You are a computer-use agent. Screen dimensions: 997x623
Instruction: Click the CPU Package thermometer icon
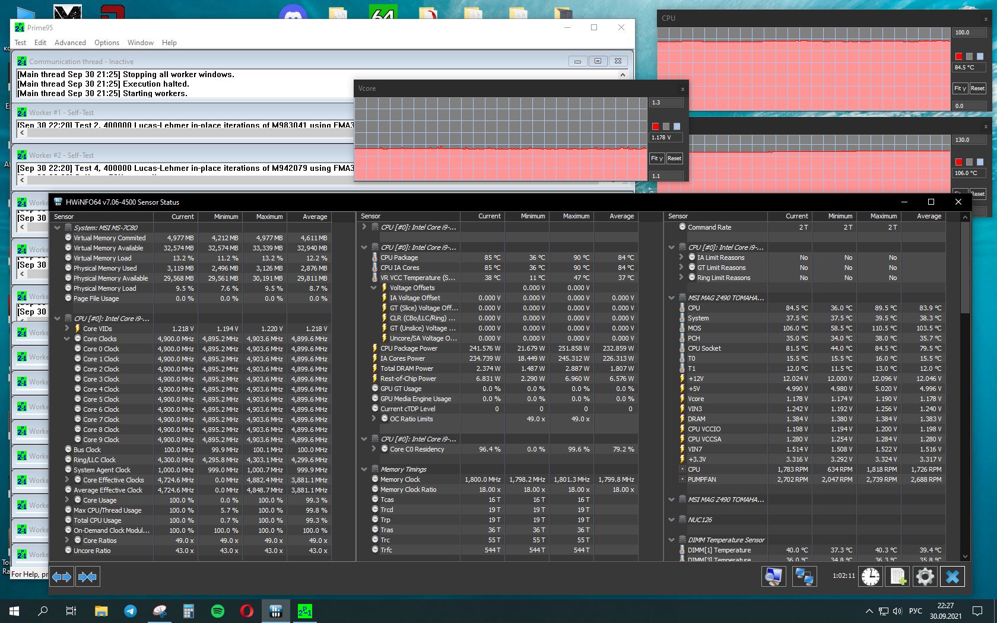tap(374, 258)
